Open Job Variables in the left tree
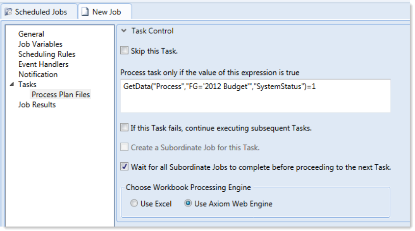This screenshot has width=415, height=231. pyautogui.click(x=40, y=44)
